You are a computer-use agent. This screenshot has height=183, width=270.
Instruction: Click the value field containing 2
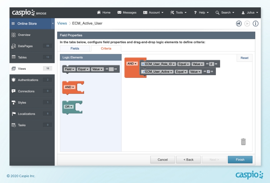coord(211,64)
